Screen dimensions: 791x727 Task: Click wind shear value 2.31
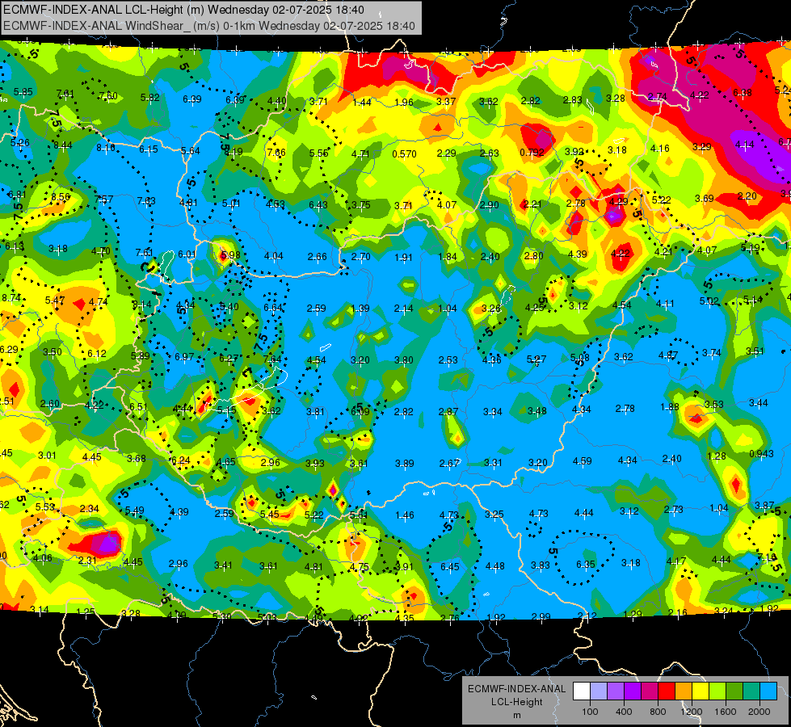coord(87,560)
